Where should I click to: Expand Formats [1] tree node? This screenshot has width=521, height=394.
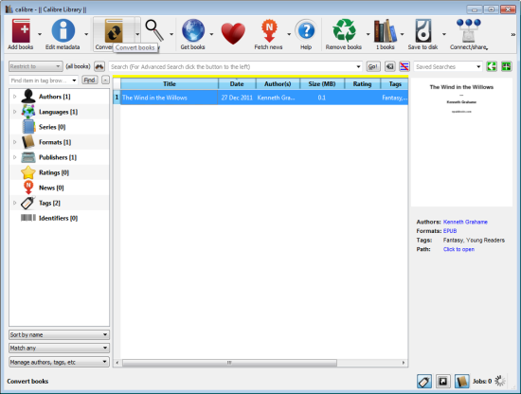[14, 142]
